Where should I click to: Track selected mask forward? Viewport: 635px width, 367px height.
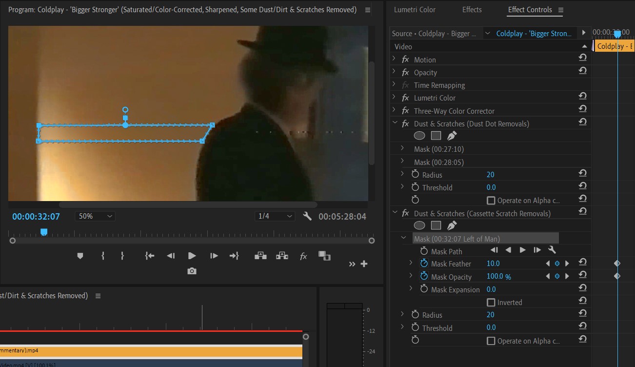[522, 250]
